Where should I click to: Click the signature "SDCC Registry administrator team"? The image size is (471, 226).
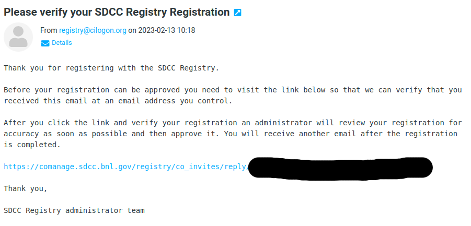tap(74, 211)
